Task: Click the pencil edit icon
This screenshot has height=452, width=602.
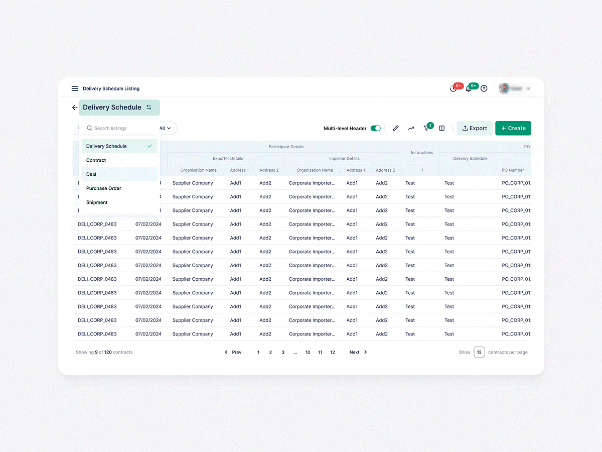Action: point(395,128)
